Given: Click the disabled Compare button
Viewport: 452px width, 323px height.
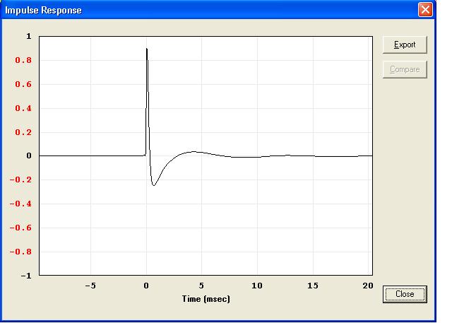Looking at the screenshot, I should (405, 69).
